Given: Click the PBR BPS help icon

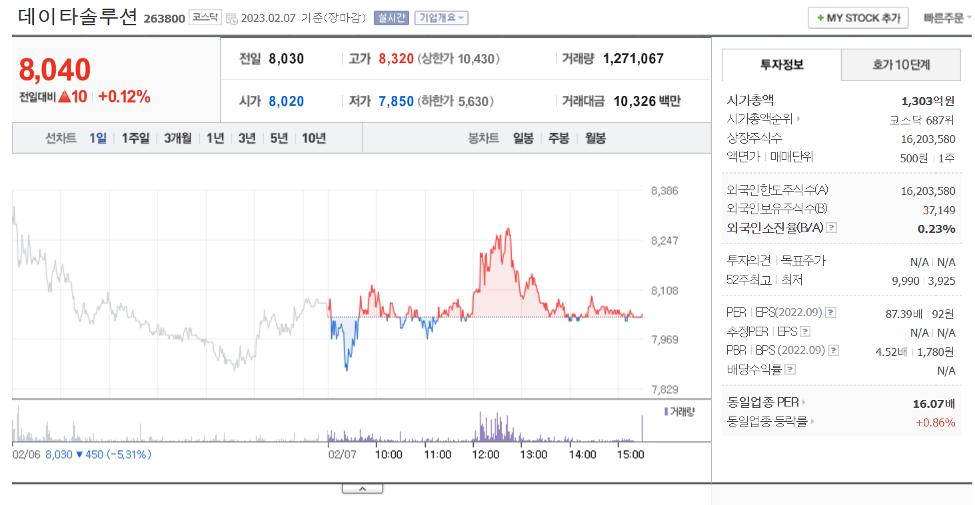Looking at the screenshot, I should point(834,351).
